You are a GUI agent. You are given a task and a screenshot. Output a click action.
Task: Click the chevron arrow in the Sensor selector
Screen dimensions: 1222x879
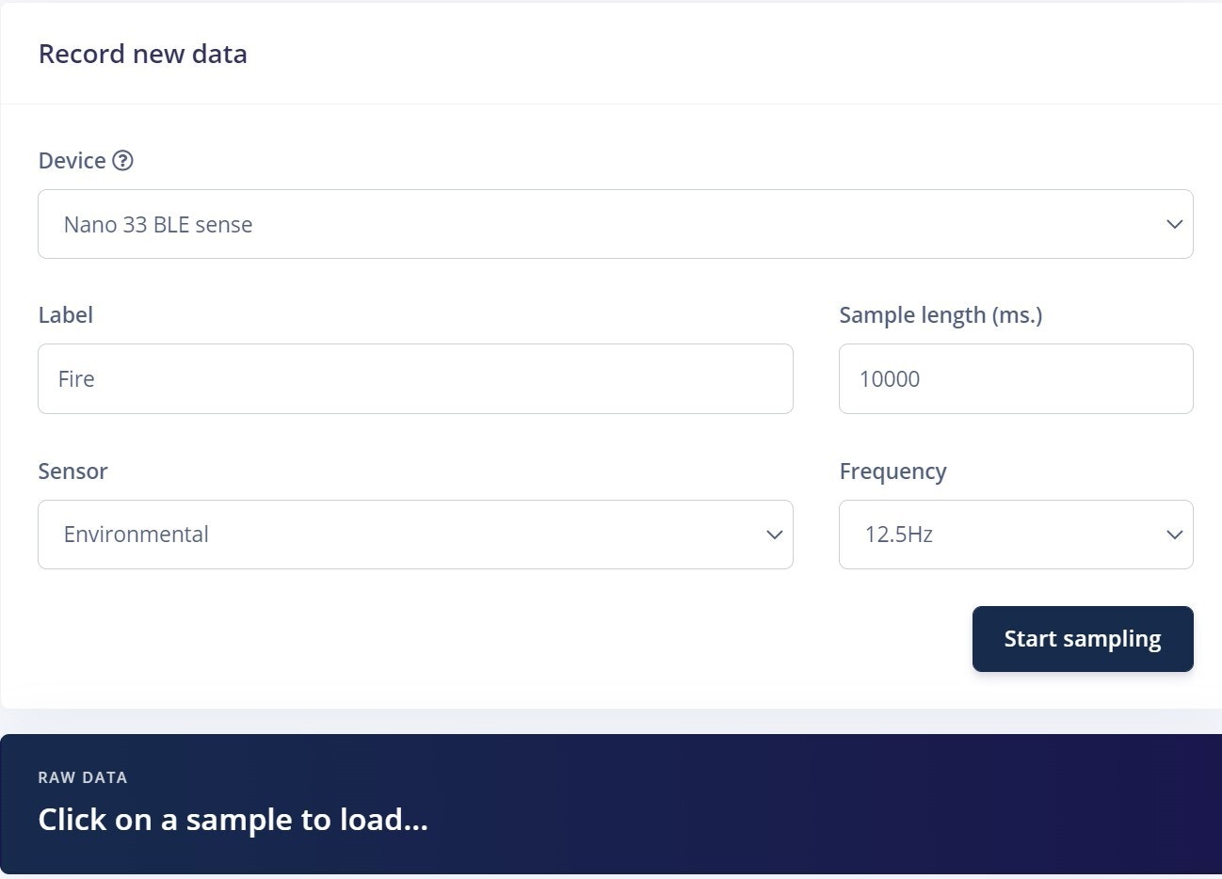(775, 535)
